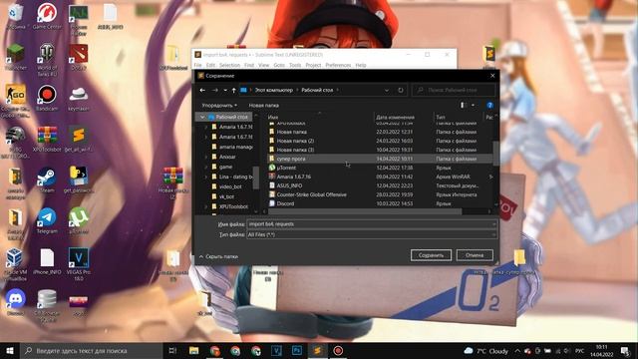The image size is (638, 359).
Task: Open Dota 2 desktop shortcut
Action: (x=78, y=57)
